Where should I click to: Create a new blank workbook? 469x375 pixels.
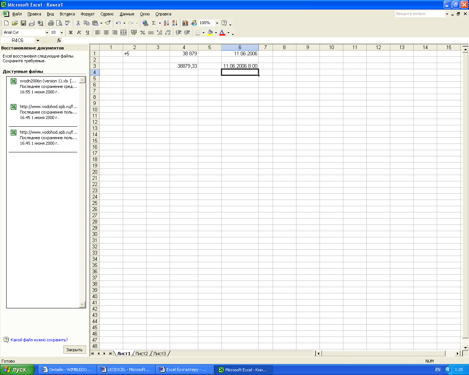click(x=6, y=23)
